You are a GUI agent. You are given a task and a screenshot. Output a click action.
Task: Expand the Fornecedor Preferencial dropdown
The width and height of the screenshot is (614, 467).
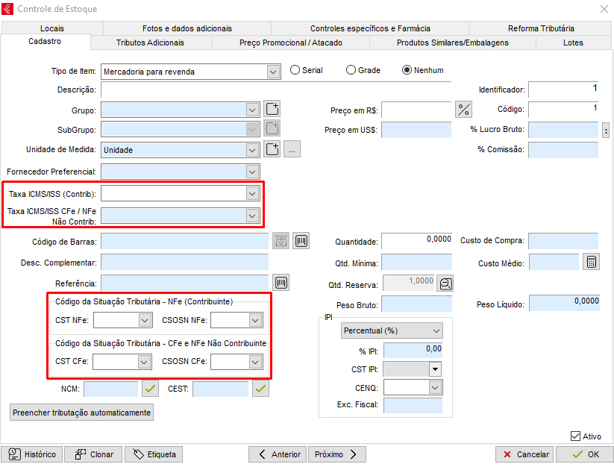252,172
